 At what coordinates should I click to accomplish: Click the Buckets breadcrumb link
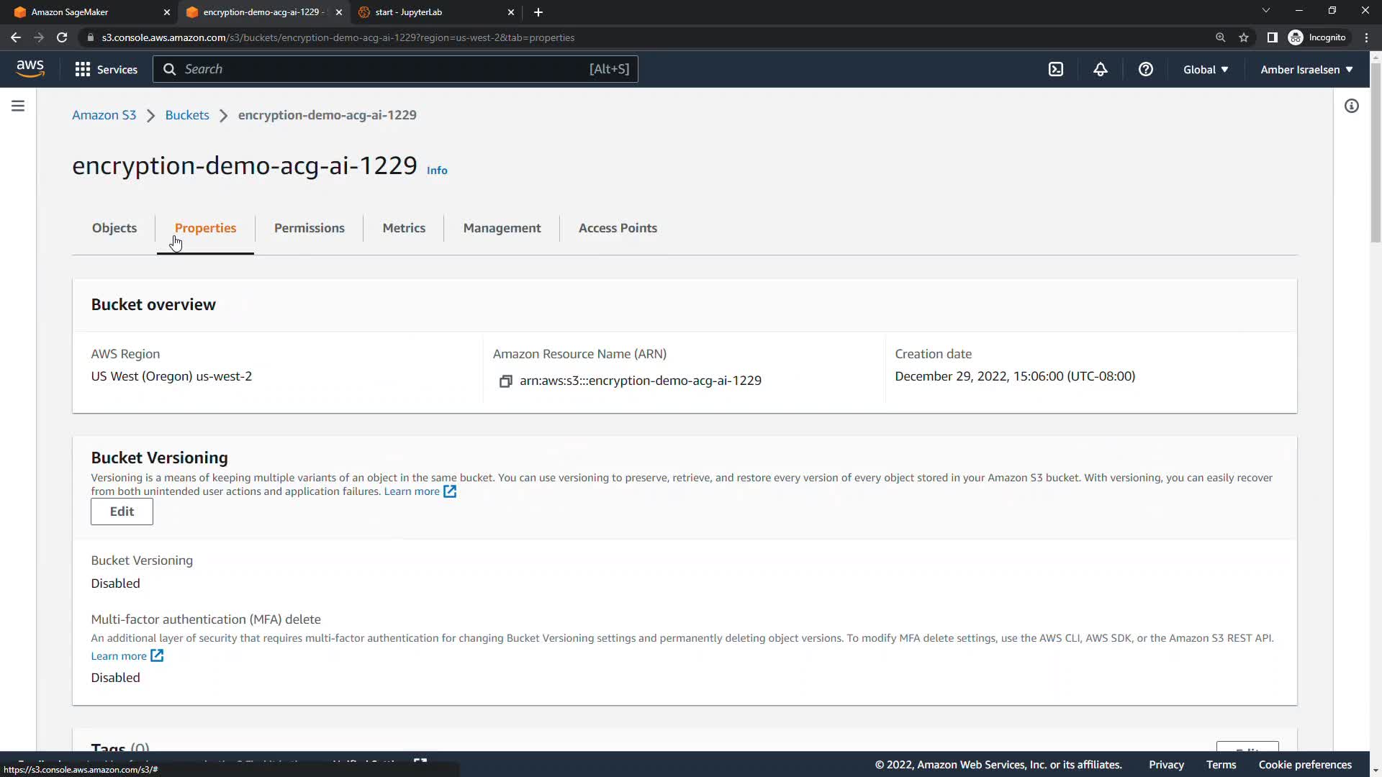click(x=186, y=115)
